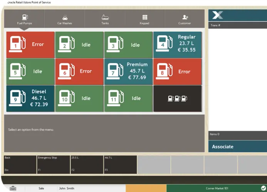
Task: Click idle fuel pump 11 tile
Action: pos(128,99)
